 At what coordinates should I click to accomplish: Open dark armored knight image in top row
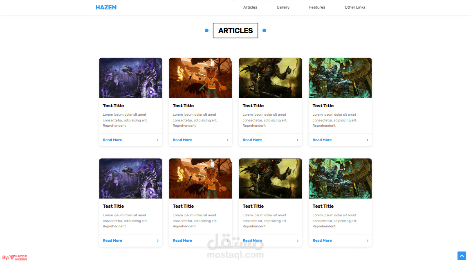270,78
